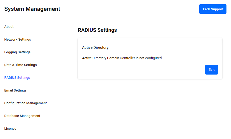The height and width of the screenshot is (139, 231).
Task: Go to Network Settings
Action: coord(18,40)
